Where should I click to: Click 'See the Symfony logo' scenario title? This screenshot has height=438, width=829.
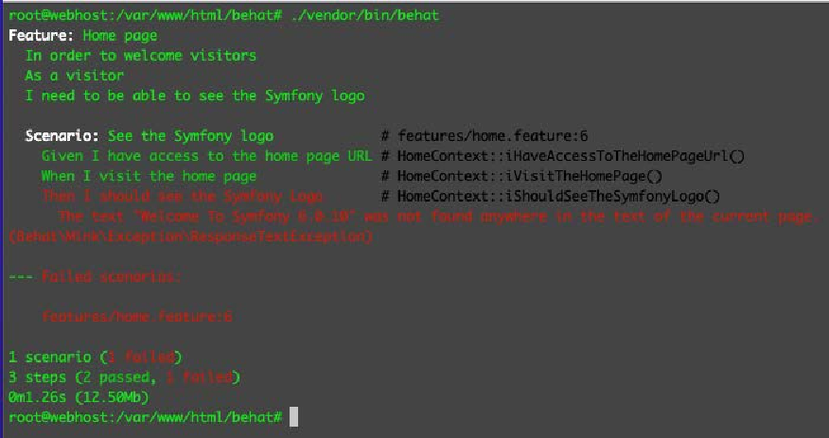tap(190, 136)
